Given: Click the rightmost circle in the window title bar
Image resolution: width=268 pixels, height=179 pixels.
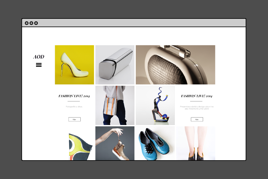Looking at the screenshot, I should (36, 23).
